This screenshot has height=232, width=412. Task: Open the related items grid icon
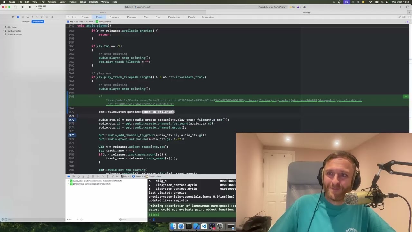click(x=68, y=17)
